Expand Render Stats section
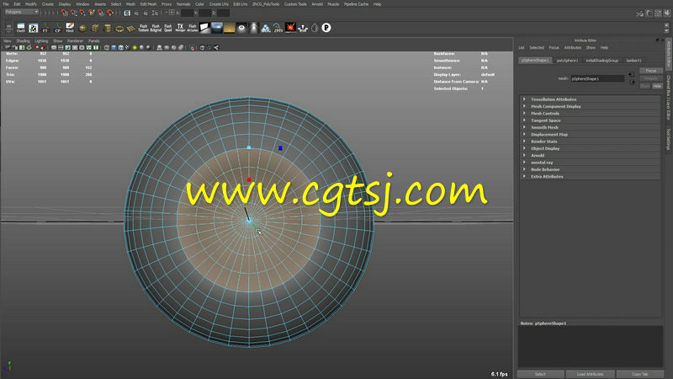The image size is (673, 379). click(x=591, y=141)
